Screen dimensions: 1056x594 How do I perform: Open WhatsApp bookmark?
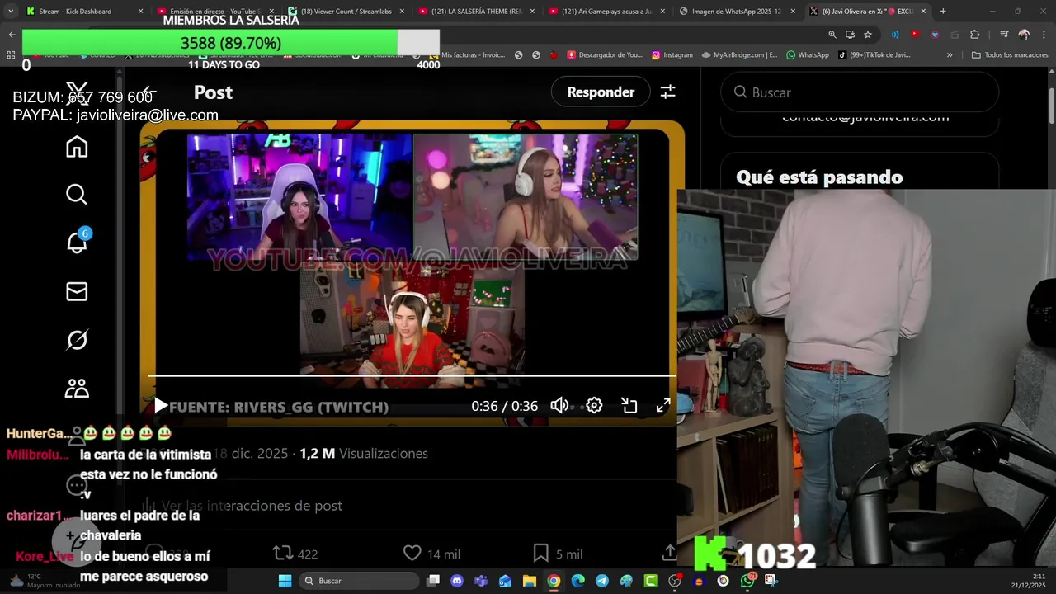(x=808, y=55)
